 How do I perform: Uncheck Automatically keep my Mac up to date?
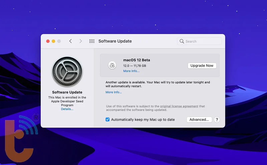(107, 119)
